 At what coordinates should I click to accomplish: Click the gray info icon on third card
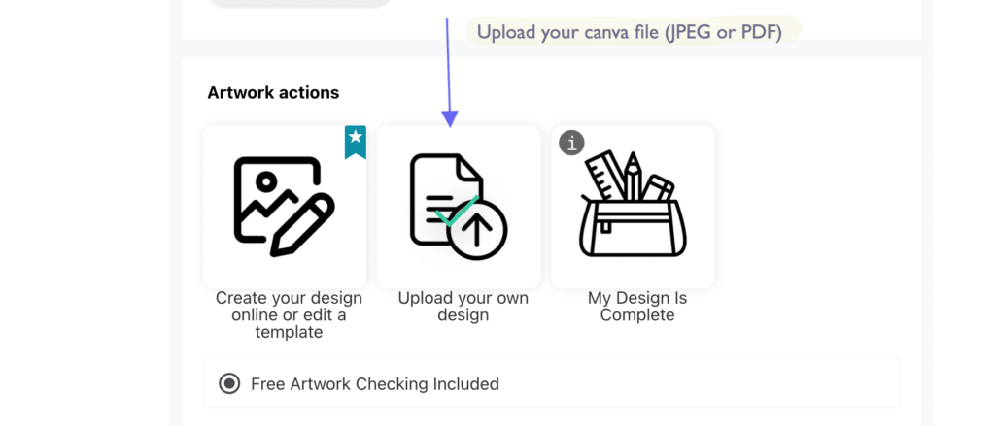[x=571, y=143]
